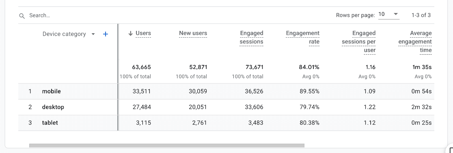Add a dimension with the blue plus icon
453x153 pixels.
pyautogui.click(x=106, y=34)
